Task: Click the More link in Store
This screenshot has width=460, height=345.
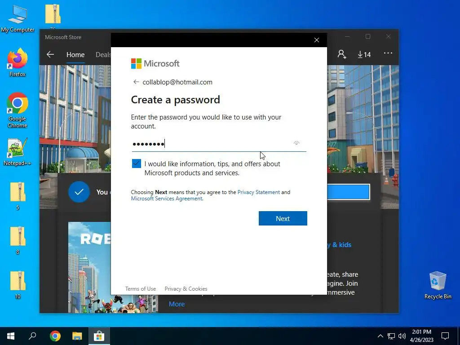Action: pyautogui.click(x=177, y=304)
